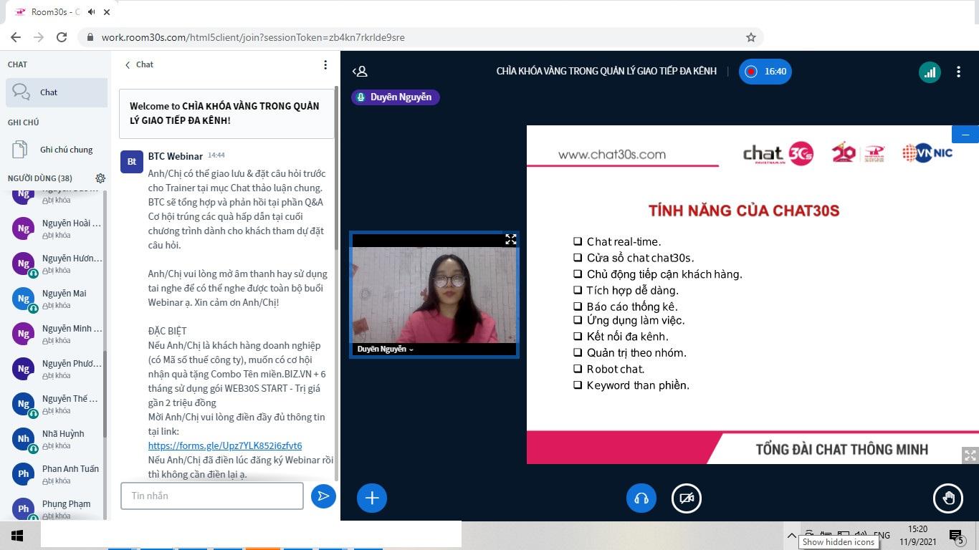
Task: Open Windows notification center
Action: (956, 536)
